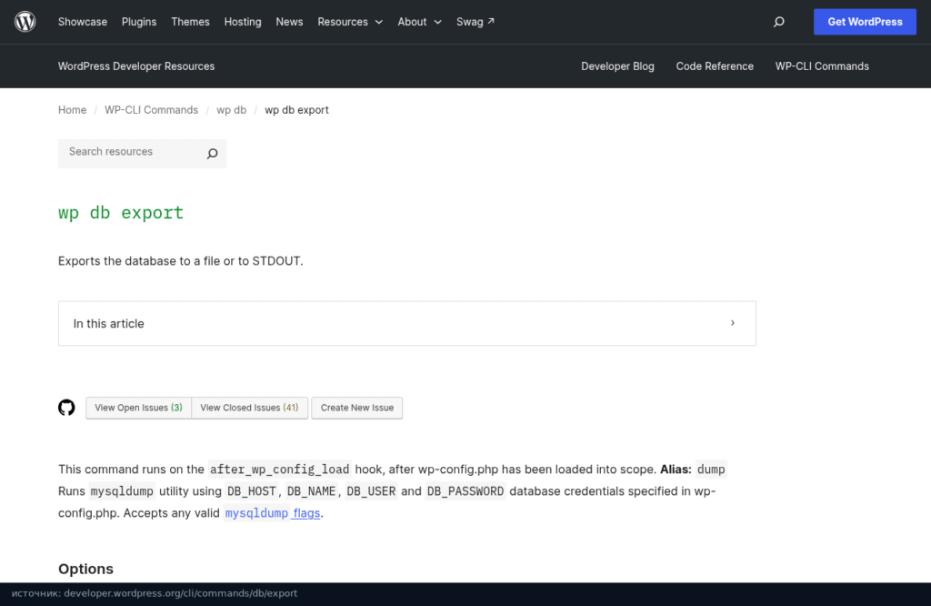
Task: Go to WordPress Developer Resources
Action: pos(136,66)
